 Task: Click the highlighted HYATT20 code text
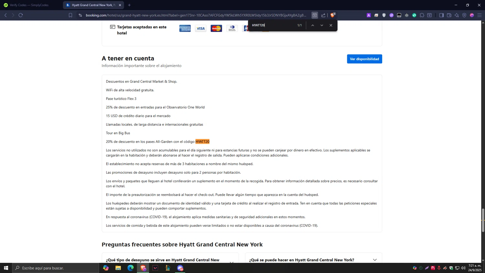pos(202,142)
